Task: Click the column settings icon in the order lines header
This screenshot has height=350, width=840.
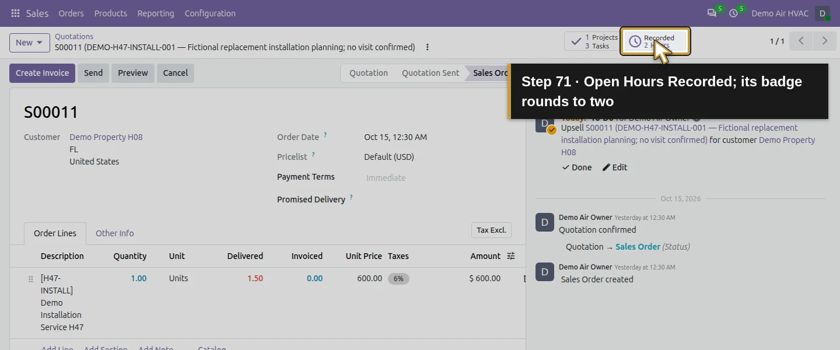Action: (x=511, y=256)
